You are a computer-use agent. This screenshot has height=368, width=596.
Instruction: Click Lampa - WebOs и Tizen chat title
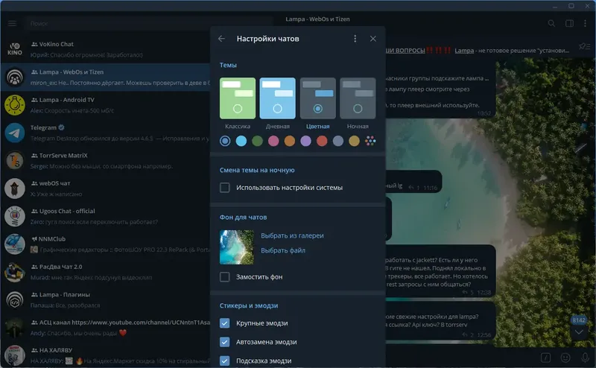[x=317, y=19]
